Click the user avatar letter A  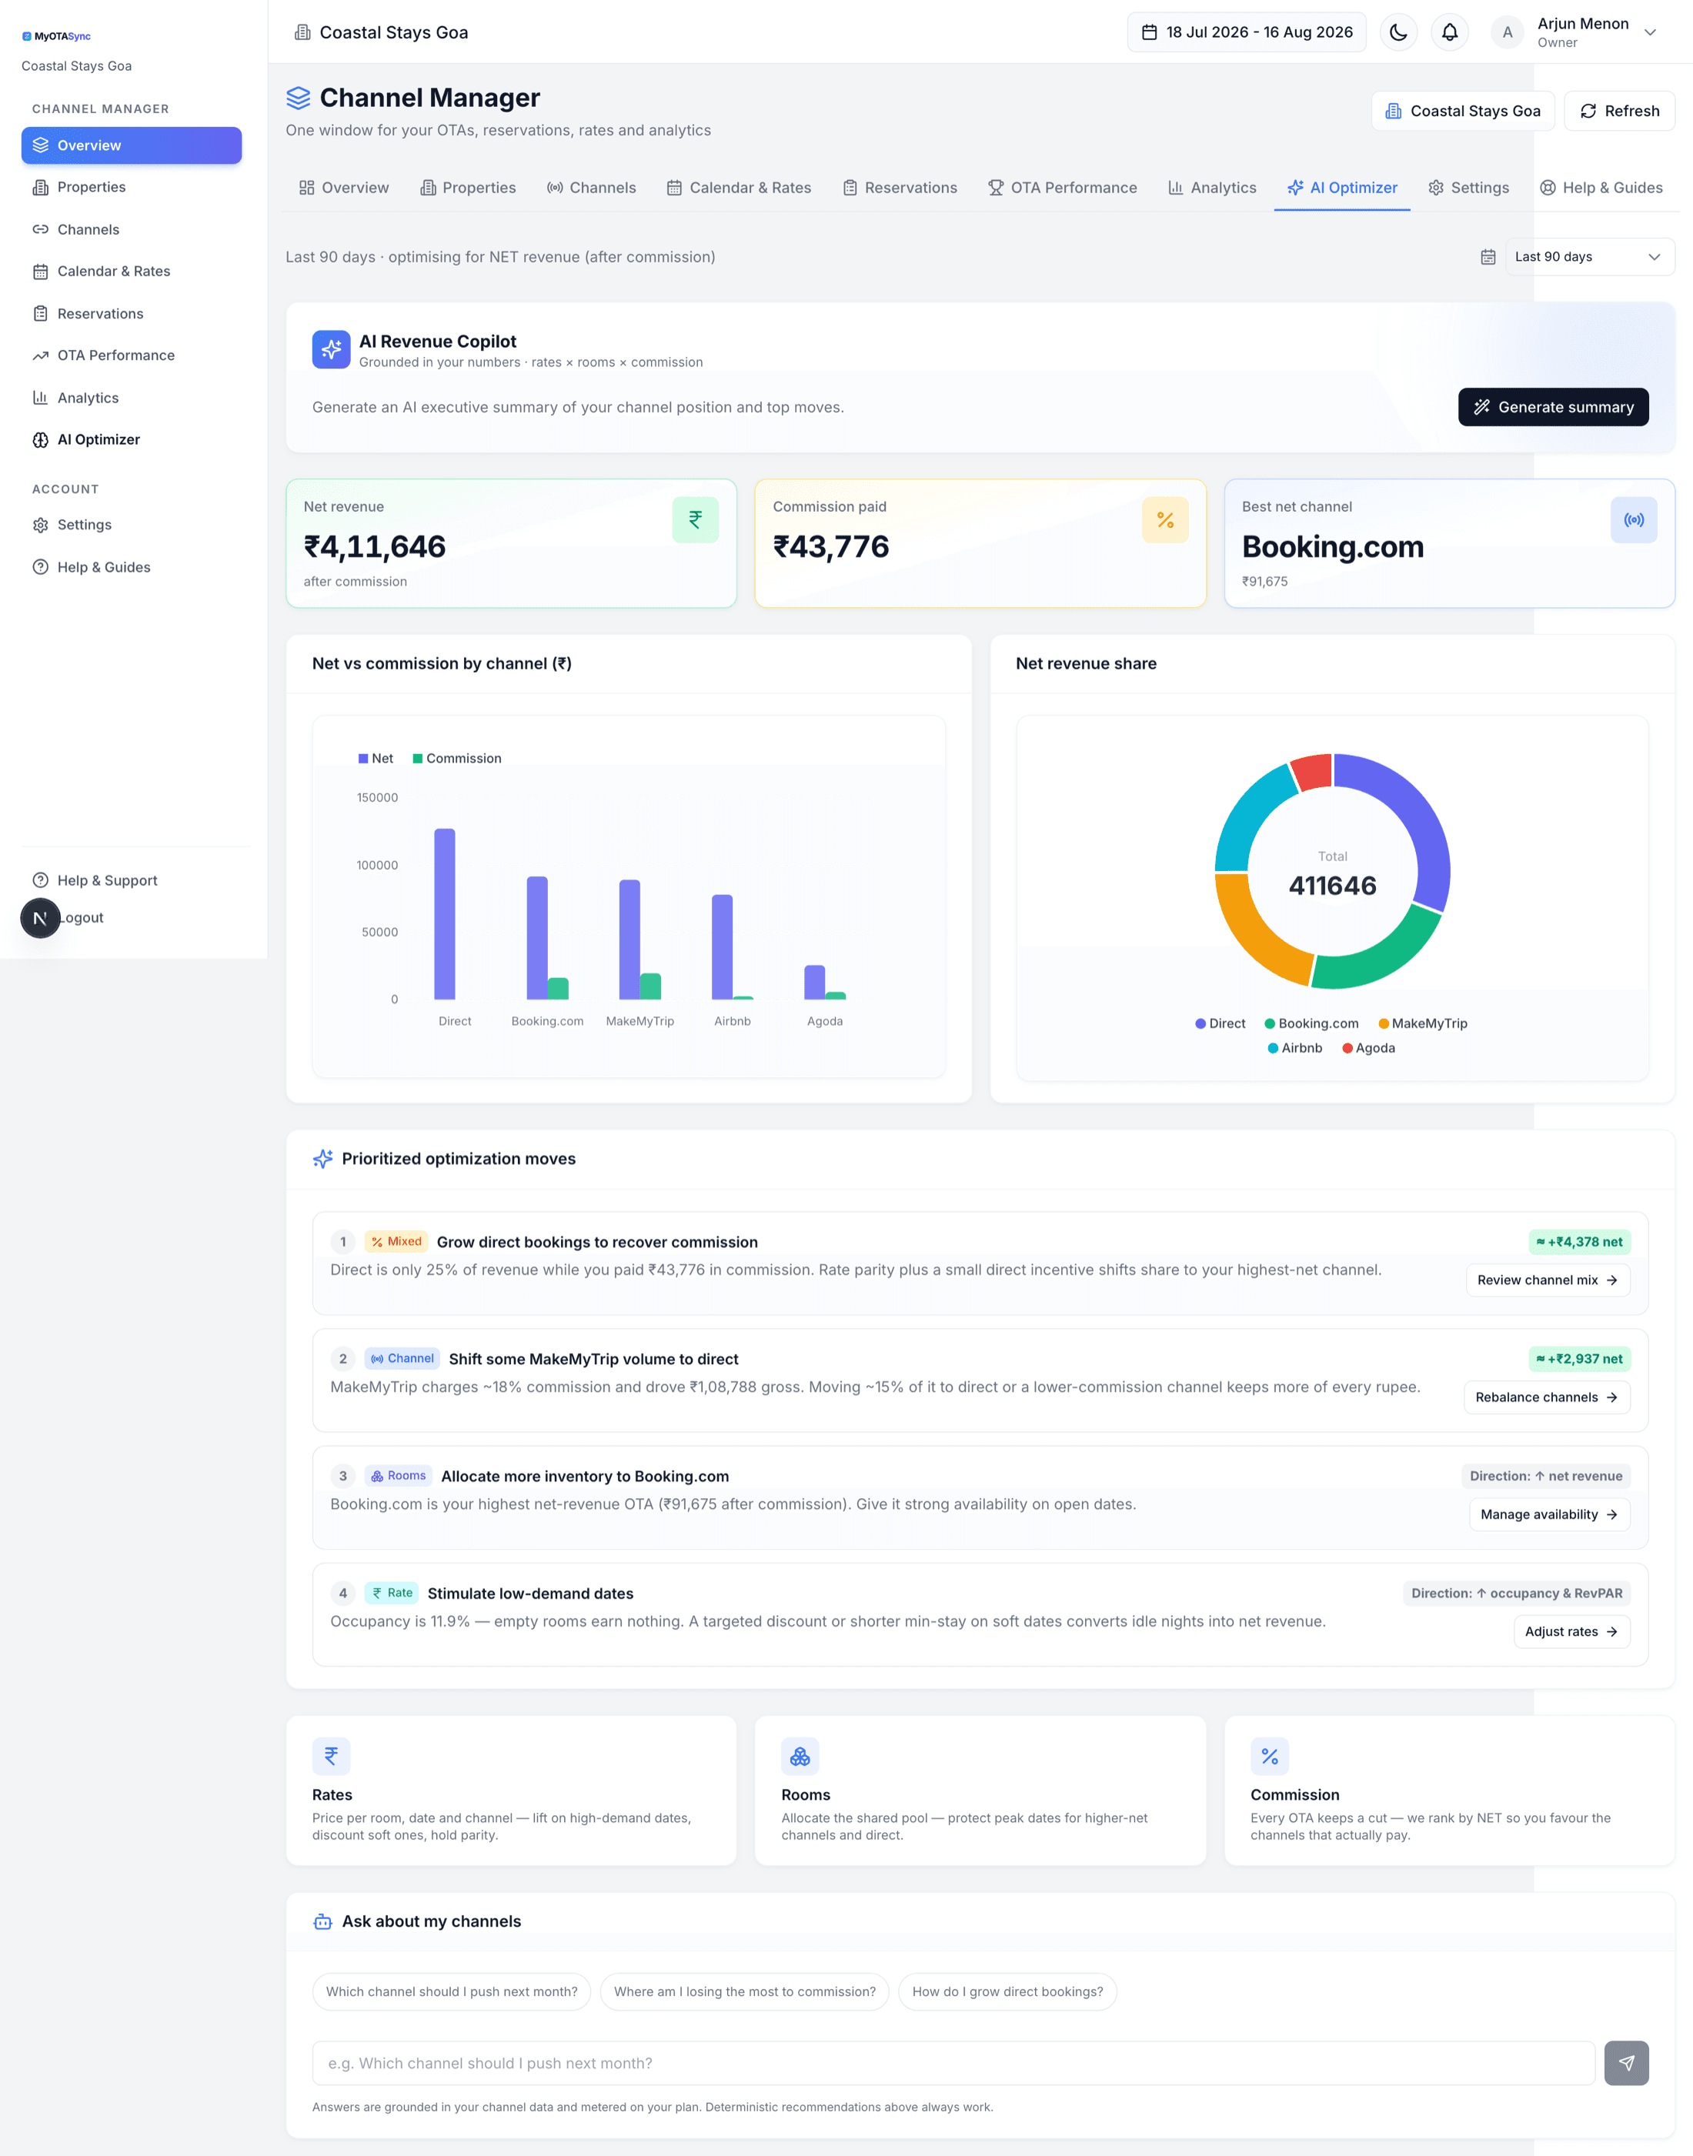[1508, 32]
